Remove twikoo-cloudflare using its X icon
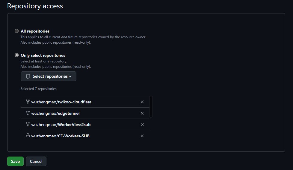The width and height of the screenshot is (293, 170). [x=142, y=102]
